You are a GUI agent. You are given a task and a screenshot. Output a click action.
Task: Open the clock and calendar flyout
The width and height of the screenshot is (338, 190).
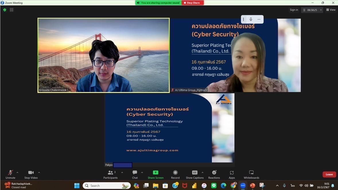323,185
